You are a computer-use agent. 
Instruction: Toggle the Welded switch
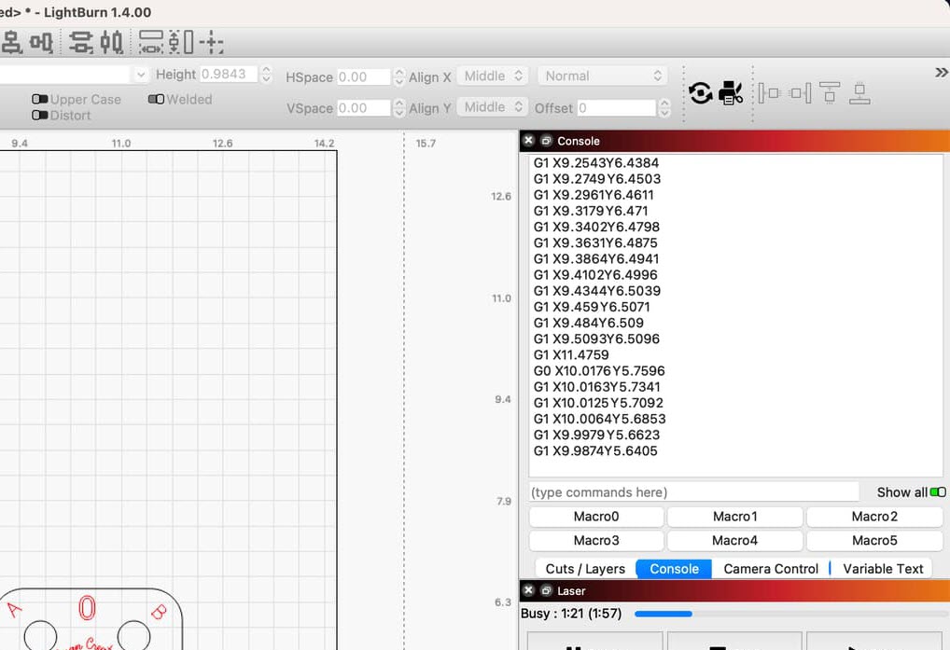tap(156, 100)
